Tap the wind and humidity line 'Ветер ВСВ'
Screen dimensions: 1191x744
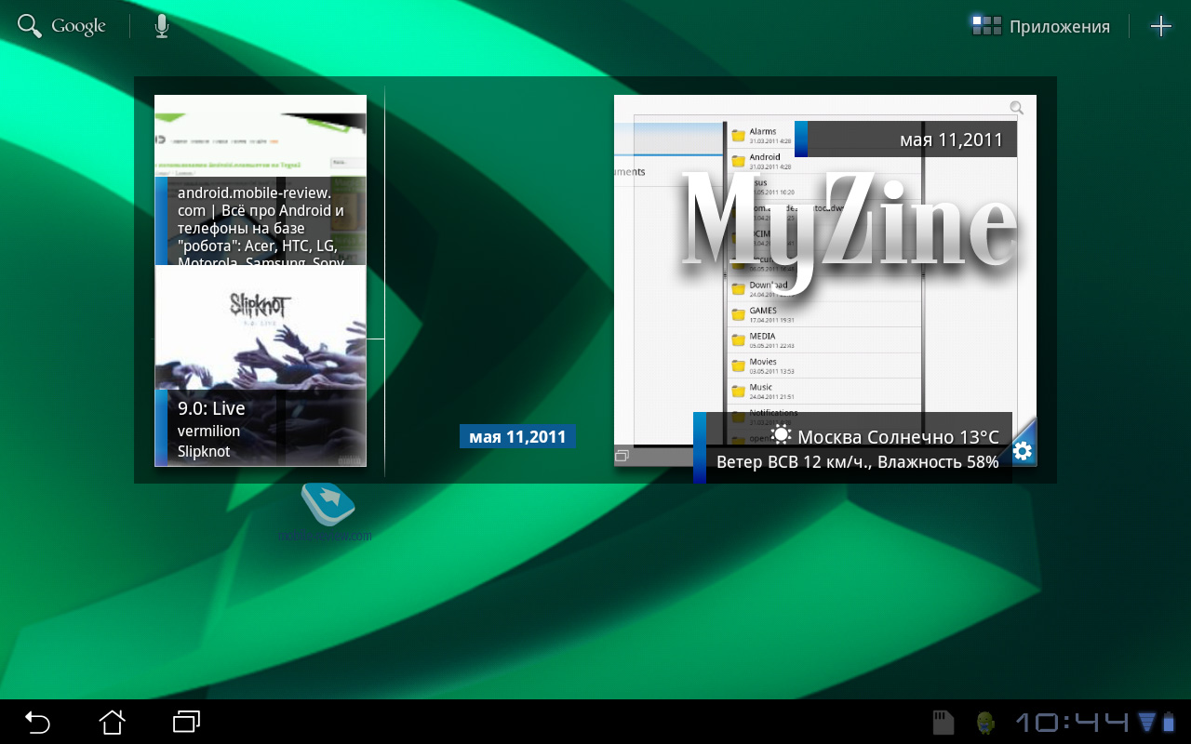(x=857, y=461)
